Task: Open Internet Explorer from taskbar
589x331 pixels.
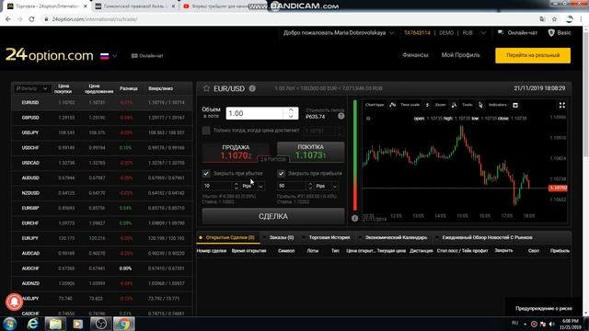Action: coord(33,324)
